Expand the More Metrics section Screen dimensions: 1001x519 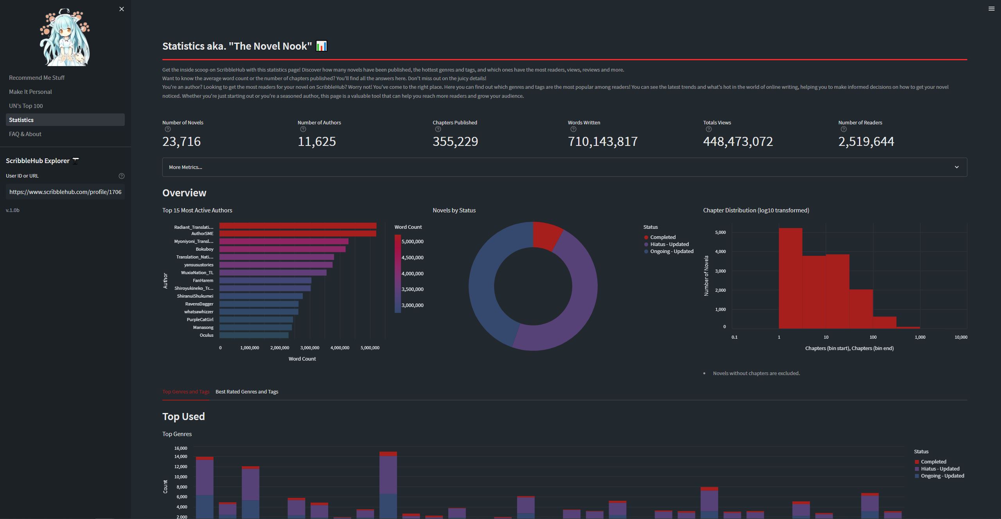564,167
